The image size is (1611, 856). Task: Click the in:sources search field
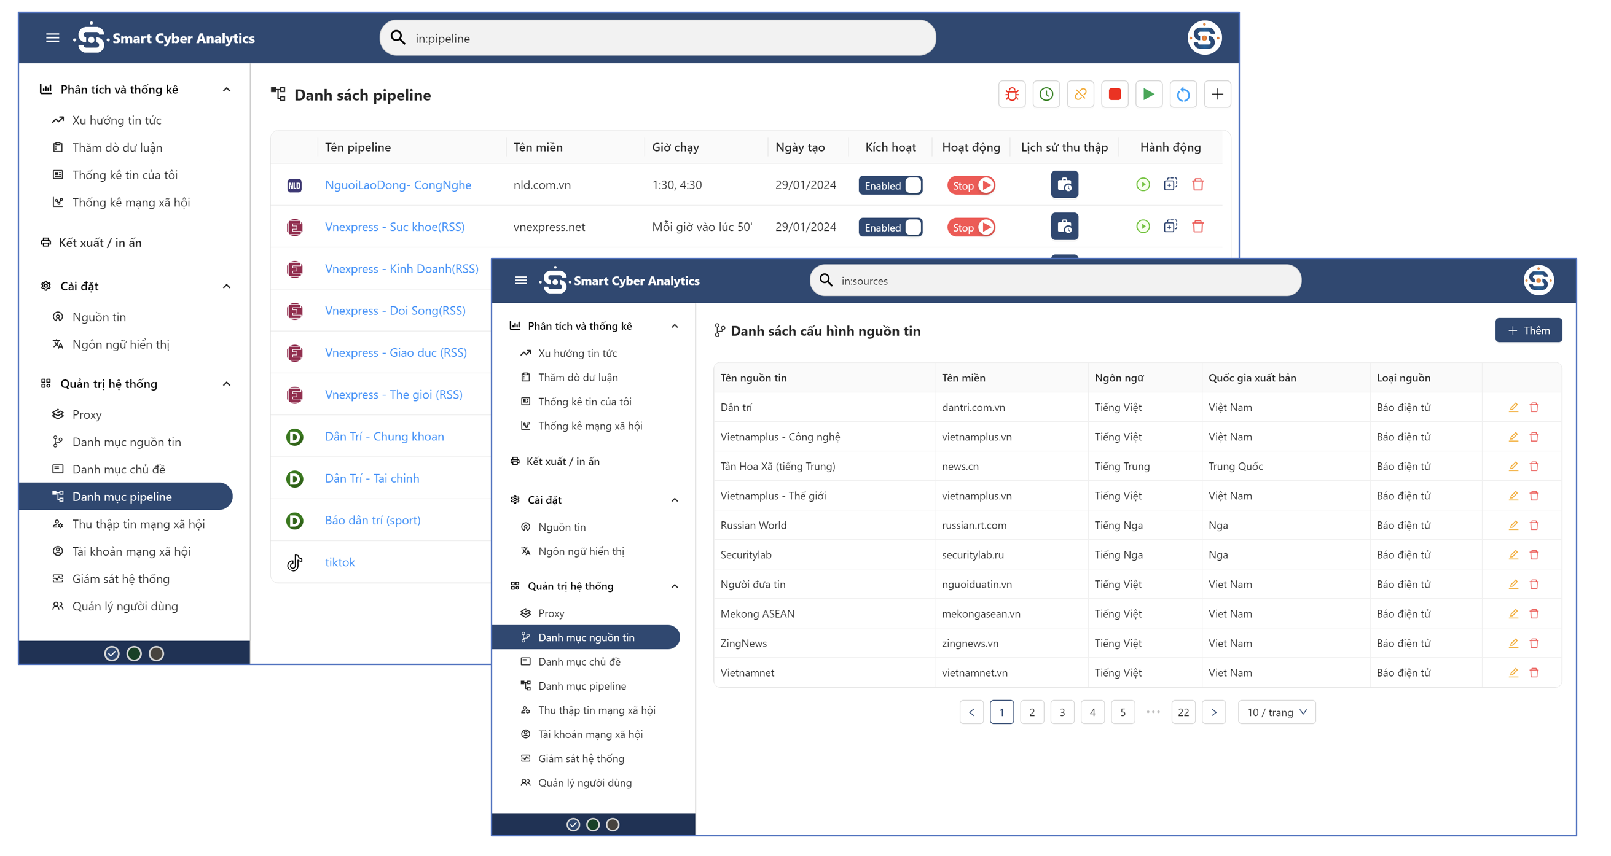1055,281
